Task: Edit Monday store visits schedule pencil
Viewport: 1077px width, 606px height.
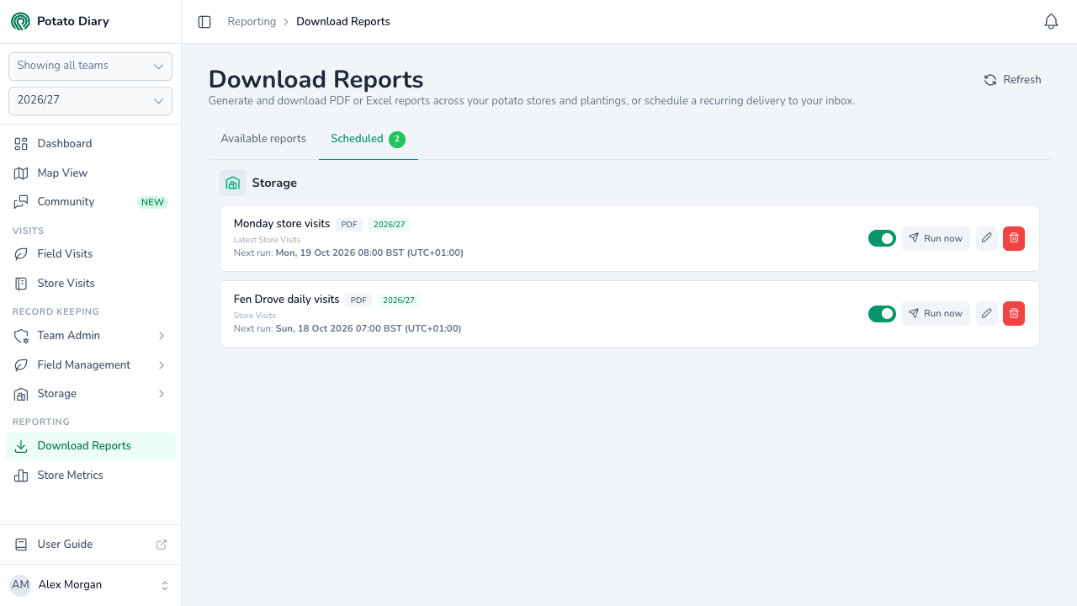Action: pos(987,238)
